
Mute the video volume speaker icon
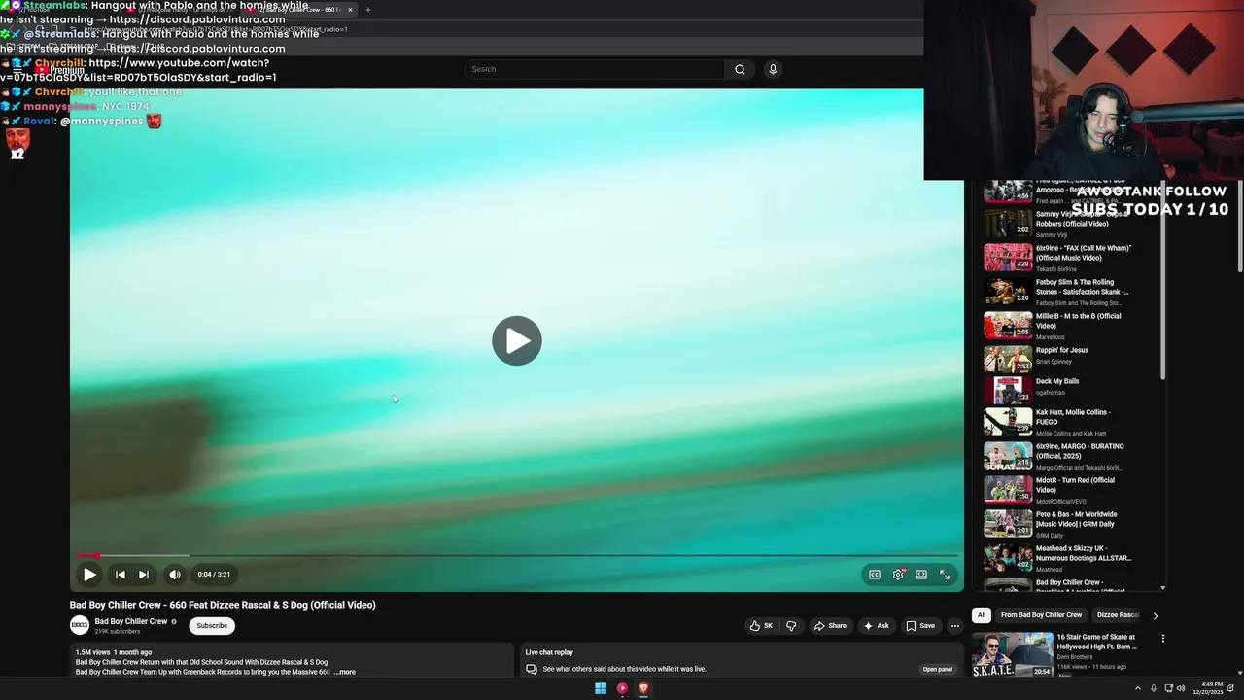[175, 575]
